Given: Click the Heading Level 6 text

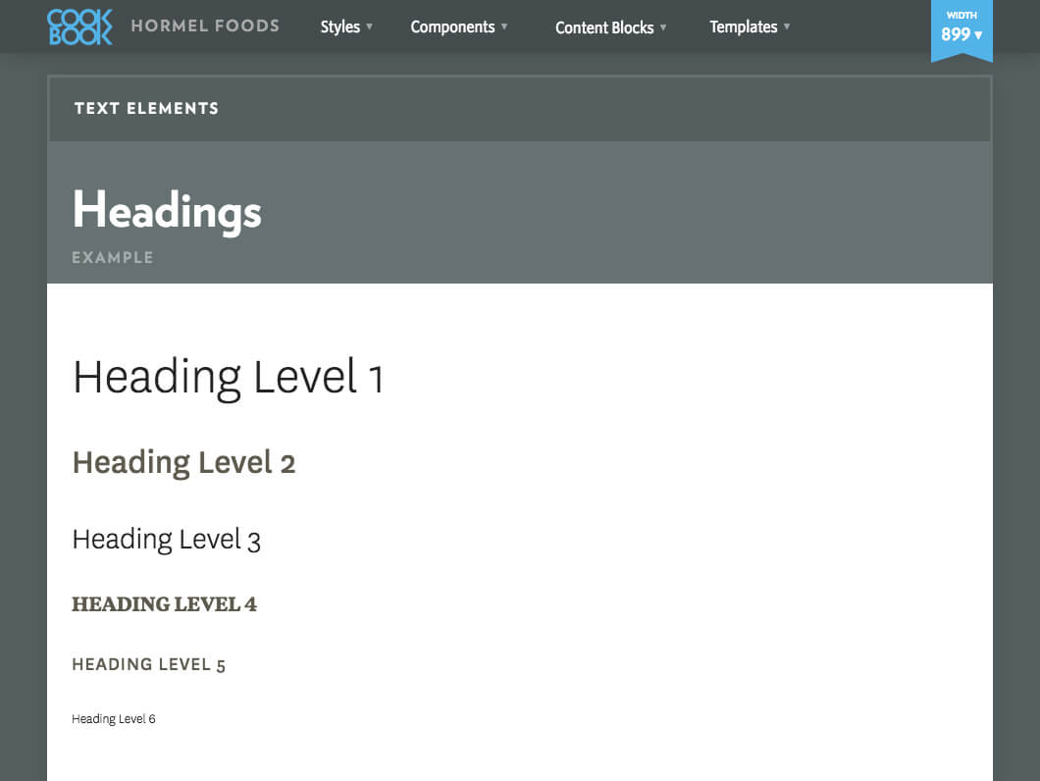Looking at the screenshot, I should [114, 718].
